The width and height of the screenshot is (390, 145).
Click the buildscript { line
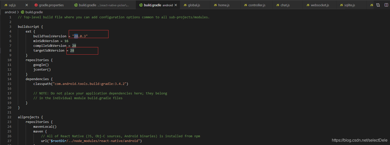point(30,27)
